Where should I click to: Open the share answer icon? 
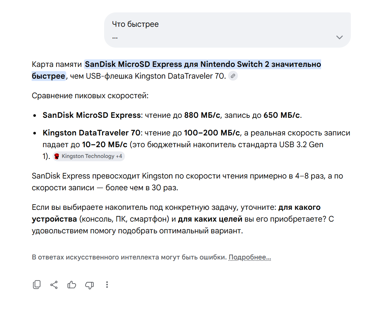tap(54, 285)
